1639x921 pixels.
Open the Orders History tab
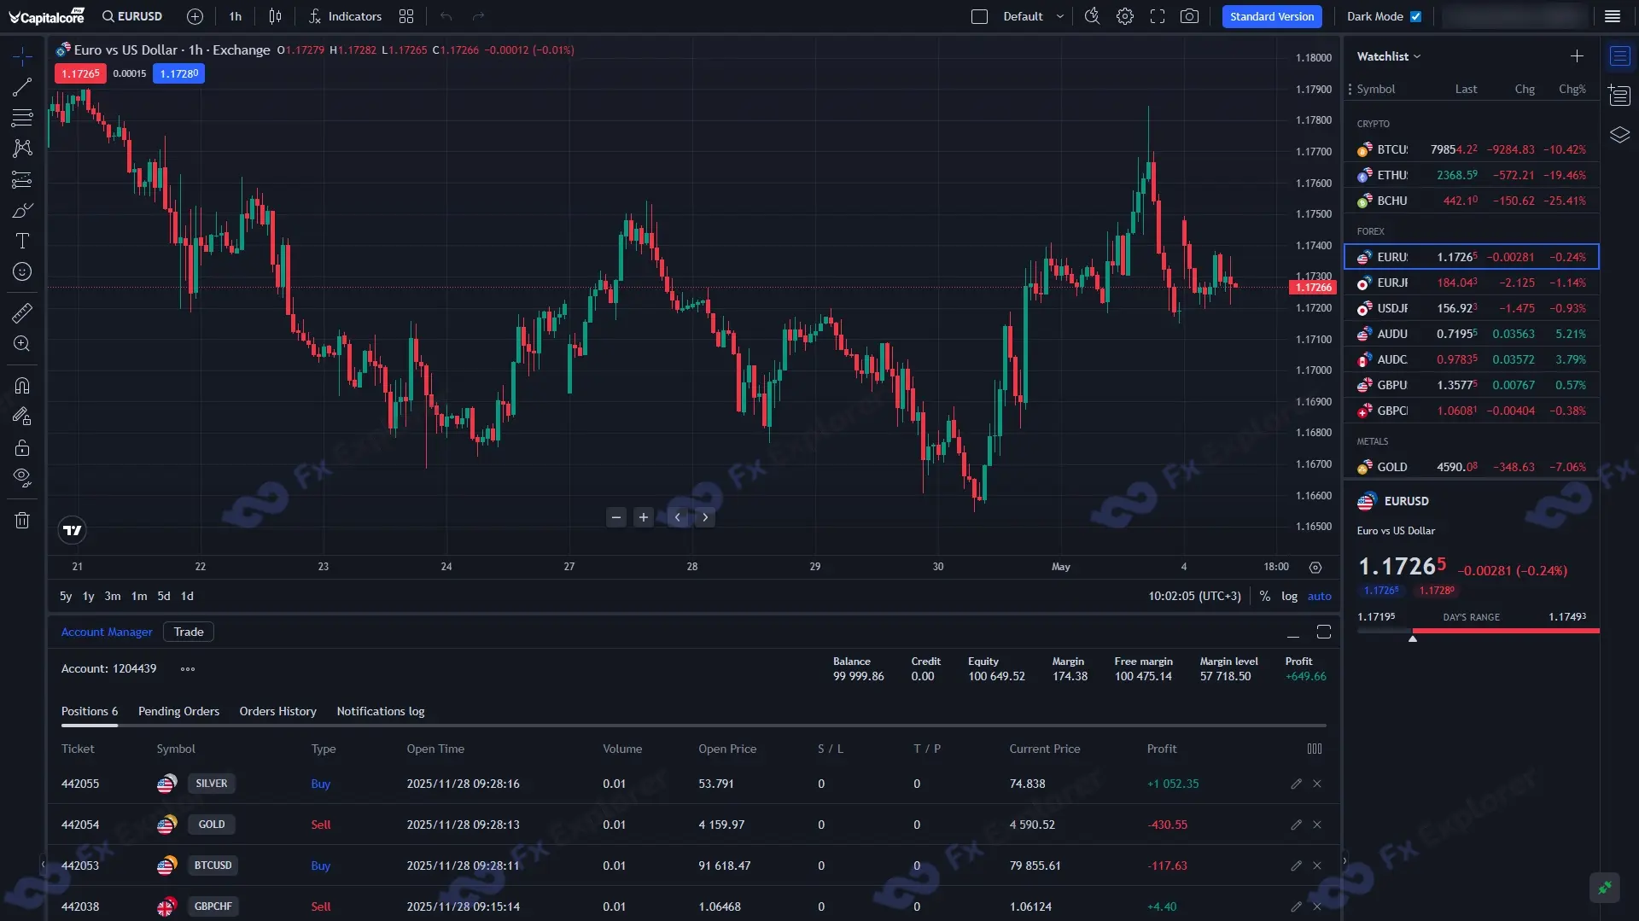[x=277, y=711]
